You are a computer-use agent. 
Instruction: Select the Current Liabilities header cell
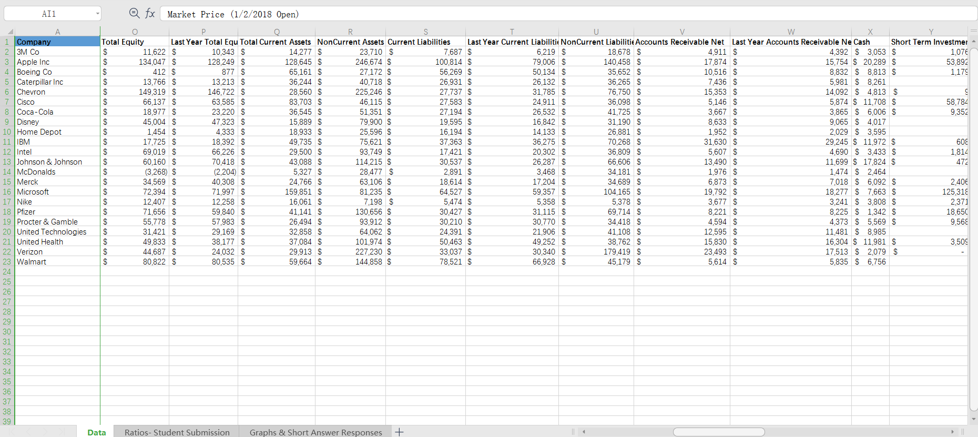[x=425, y=42]
